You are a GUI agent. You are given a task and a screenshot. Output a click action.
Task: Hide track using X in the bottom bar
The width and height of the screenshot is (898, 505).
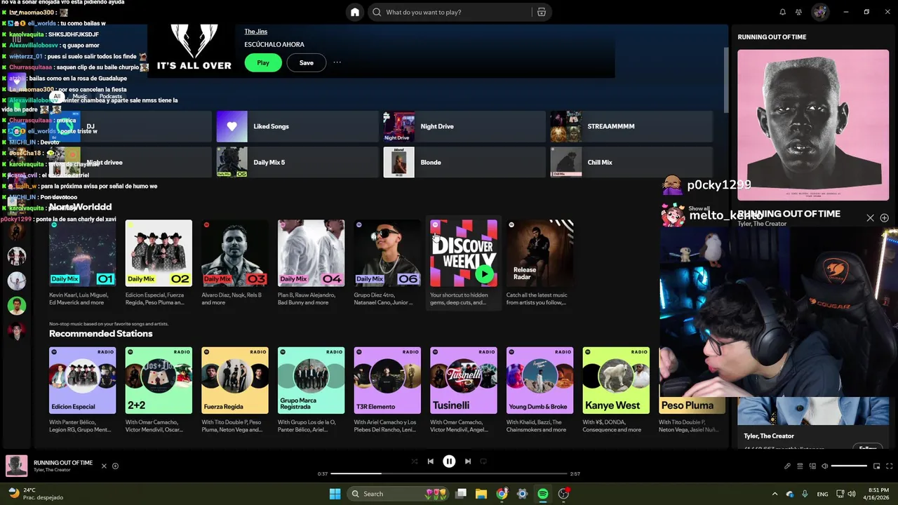click(x=104, y=466)
